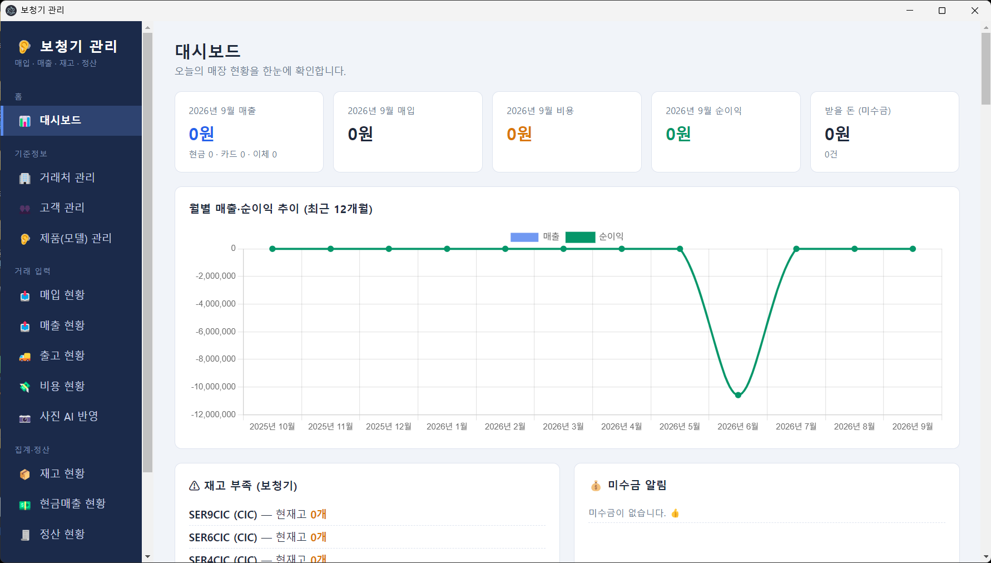Select 정산 현황 in the sidebar
The width and height of the screenshot is (991, 563).
tap(71, 535)
